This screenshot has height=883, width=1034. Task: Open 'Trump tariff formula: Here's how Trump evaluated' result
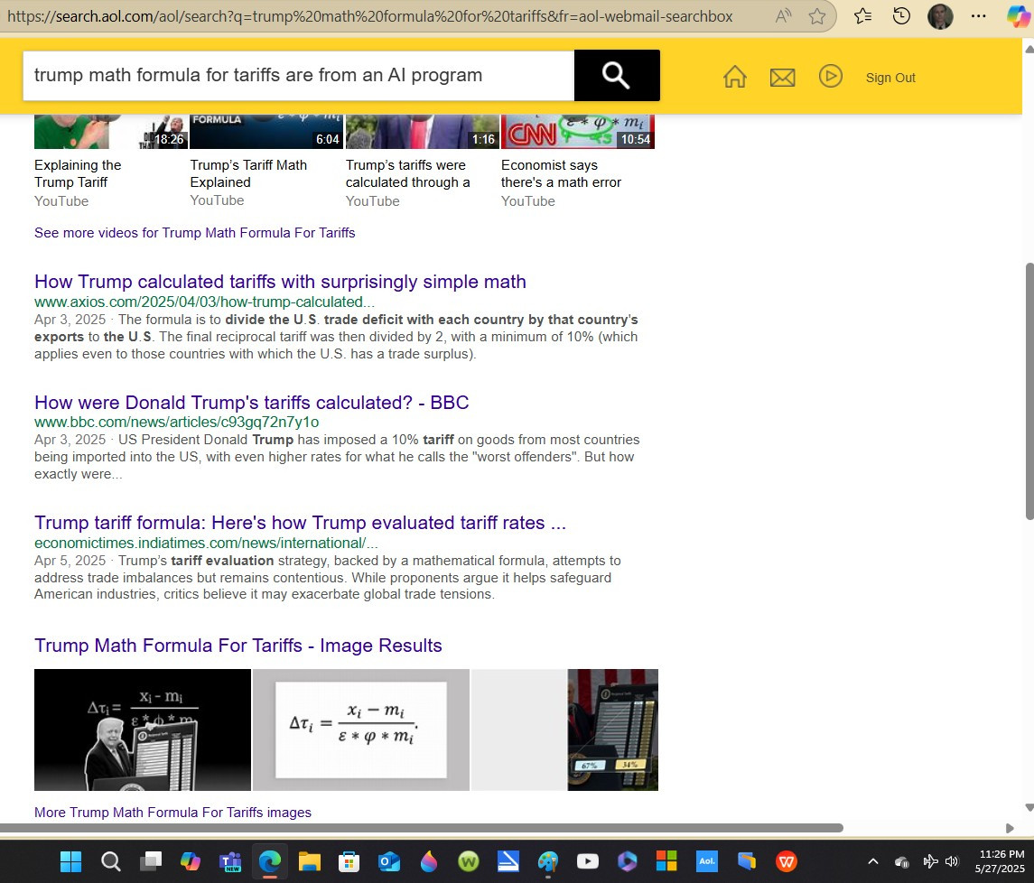click(300, 522)
